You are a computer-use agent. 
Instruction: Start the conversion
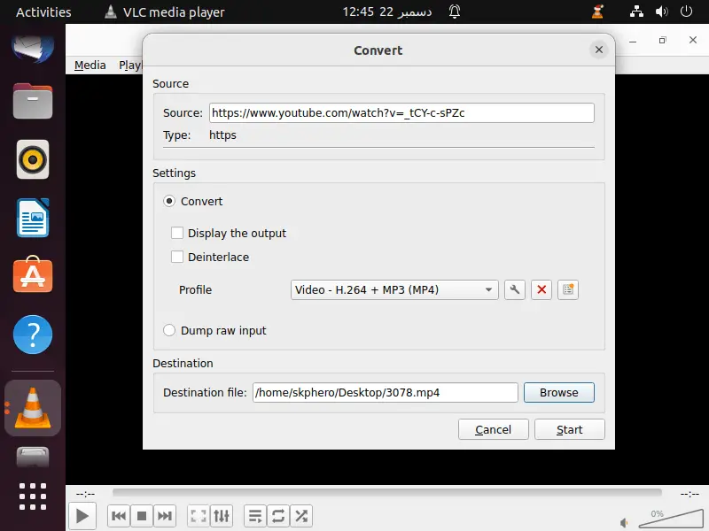(569, 429)
